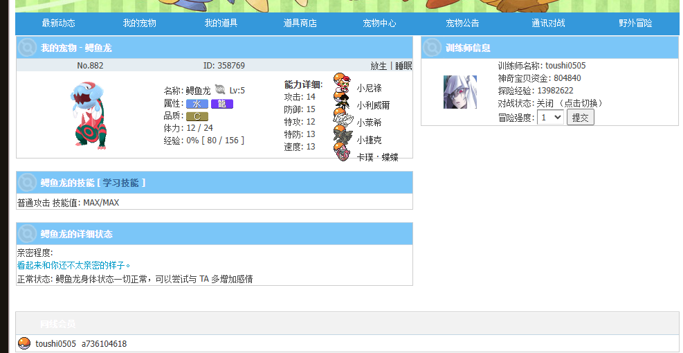Click the No.882 text

pyautogui.click(x=90, y=66)
